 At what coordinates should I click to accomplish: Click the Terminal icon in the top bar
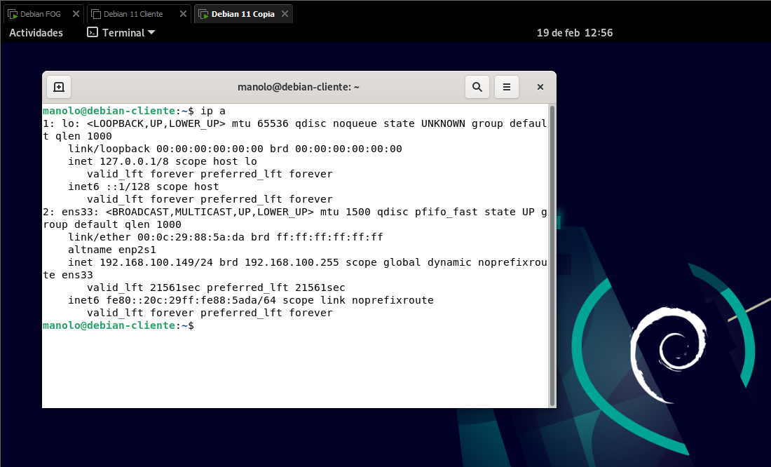point(92,32)
